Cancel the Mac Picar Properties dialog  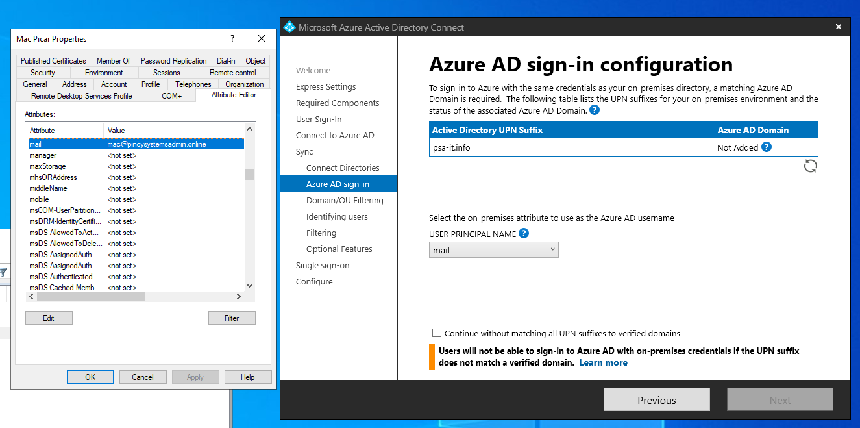tap(143, 377)
